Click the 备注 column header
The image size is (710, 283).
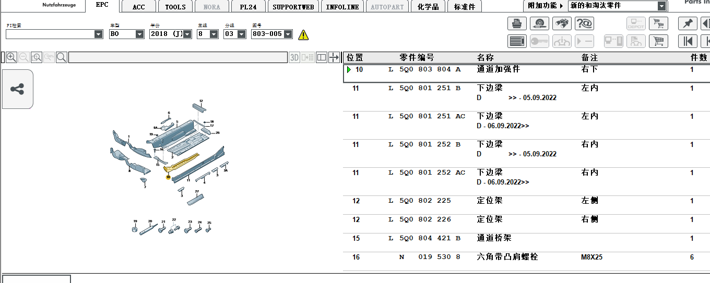coord(590,57)
